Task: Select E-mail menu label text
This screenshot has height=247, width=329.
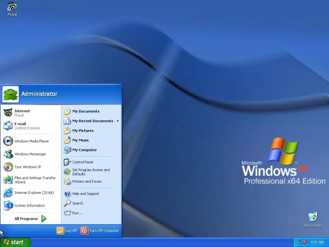Action: (20, 124)
